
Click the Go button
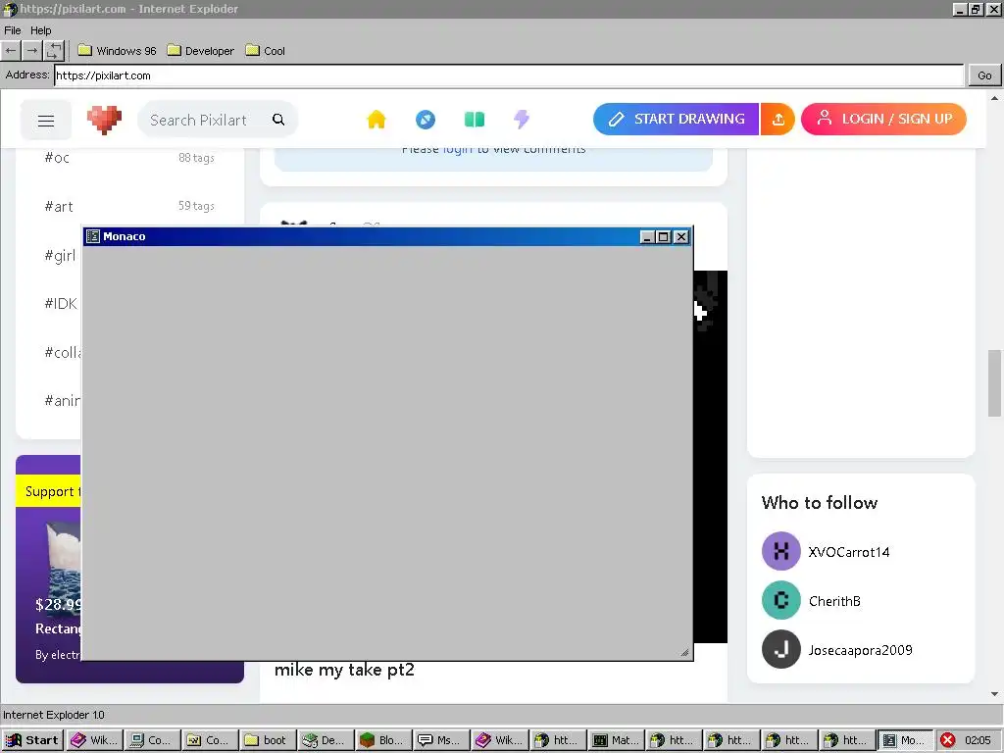point(984,75)
